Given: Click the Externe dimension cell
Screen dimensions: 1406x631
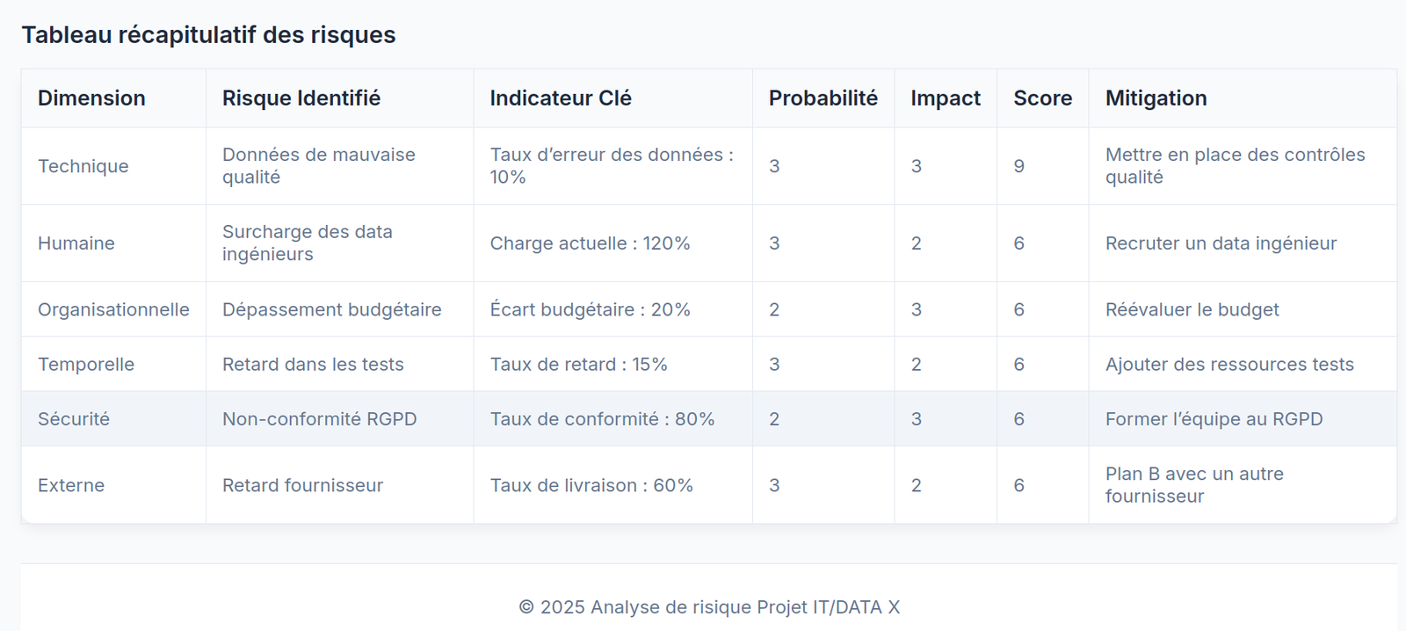Looking at the screenshot, I should [x=71, y=485].
